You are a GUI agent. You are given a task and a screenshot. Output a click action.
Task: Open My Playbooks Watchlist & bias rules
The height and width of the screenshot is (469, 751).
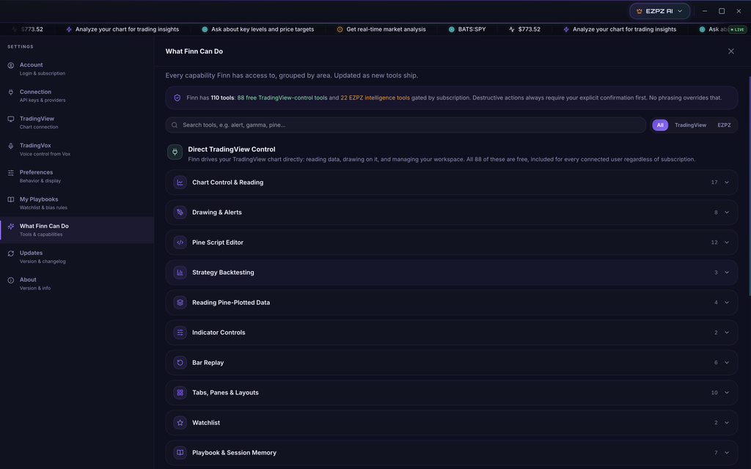(77, 203)
